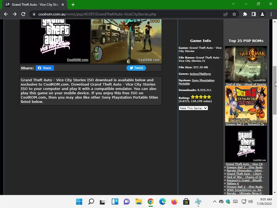277x208 pixels.
Task: Open Action/Platform genre link
Action: point(200,74)
